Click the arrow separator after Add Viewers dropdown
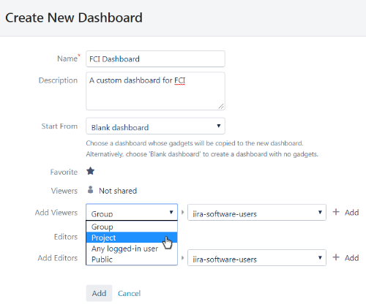The image size is (366, 307). point(182,212)
